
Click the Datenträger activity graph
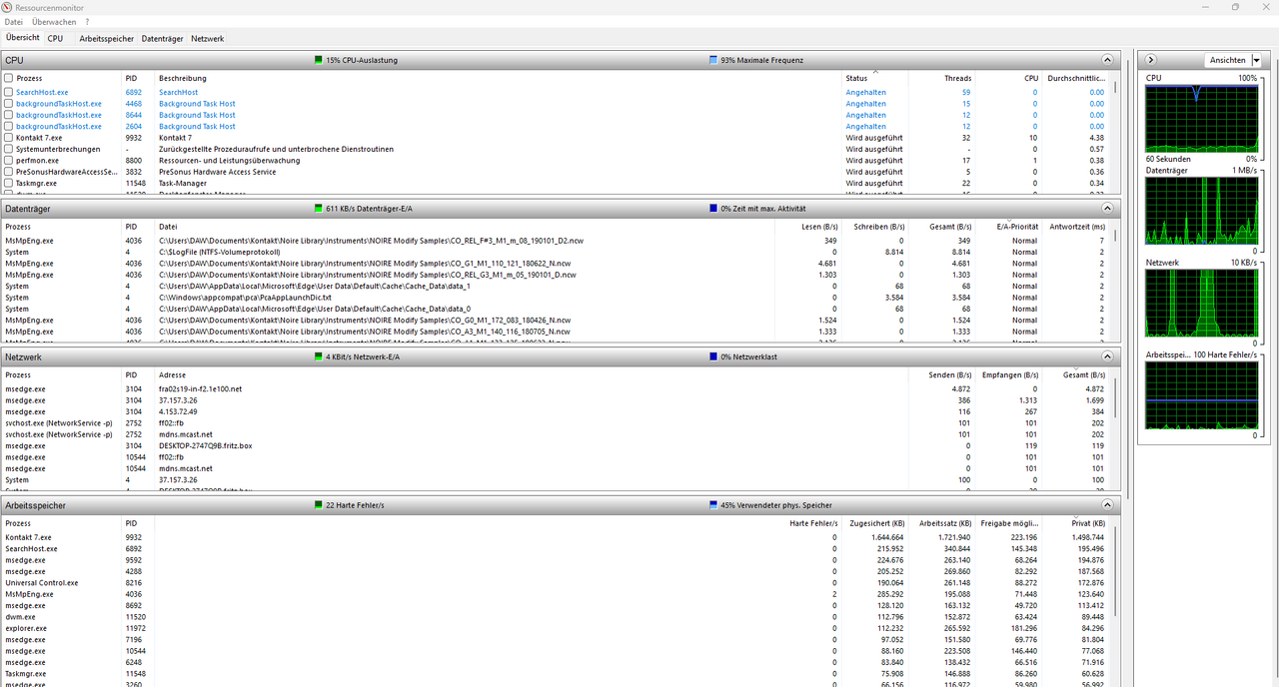point(1201,213)
